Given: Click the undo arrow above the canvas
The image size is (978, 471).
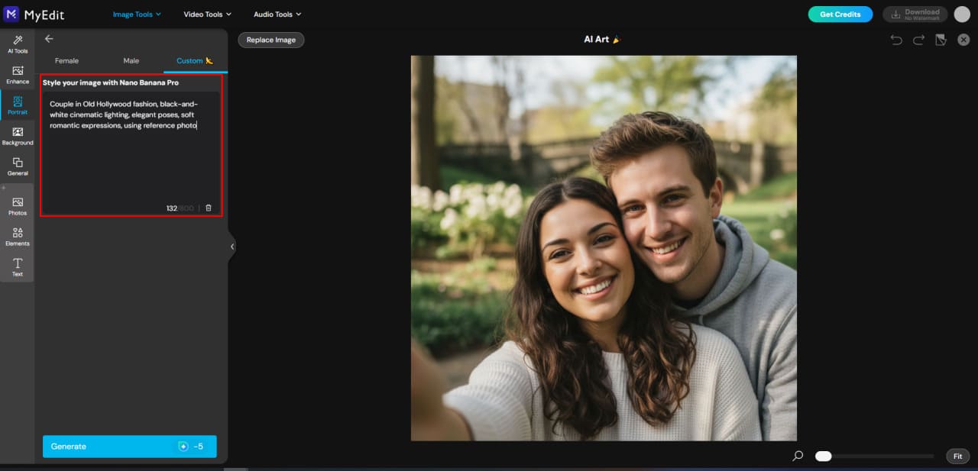Looking at the screenshot, I should 895,39.
